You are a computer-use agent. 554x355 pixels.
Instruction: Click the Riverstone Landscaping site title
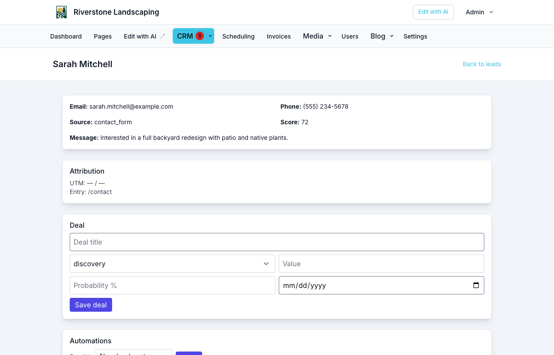(x=116, y=12)
